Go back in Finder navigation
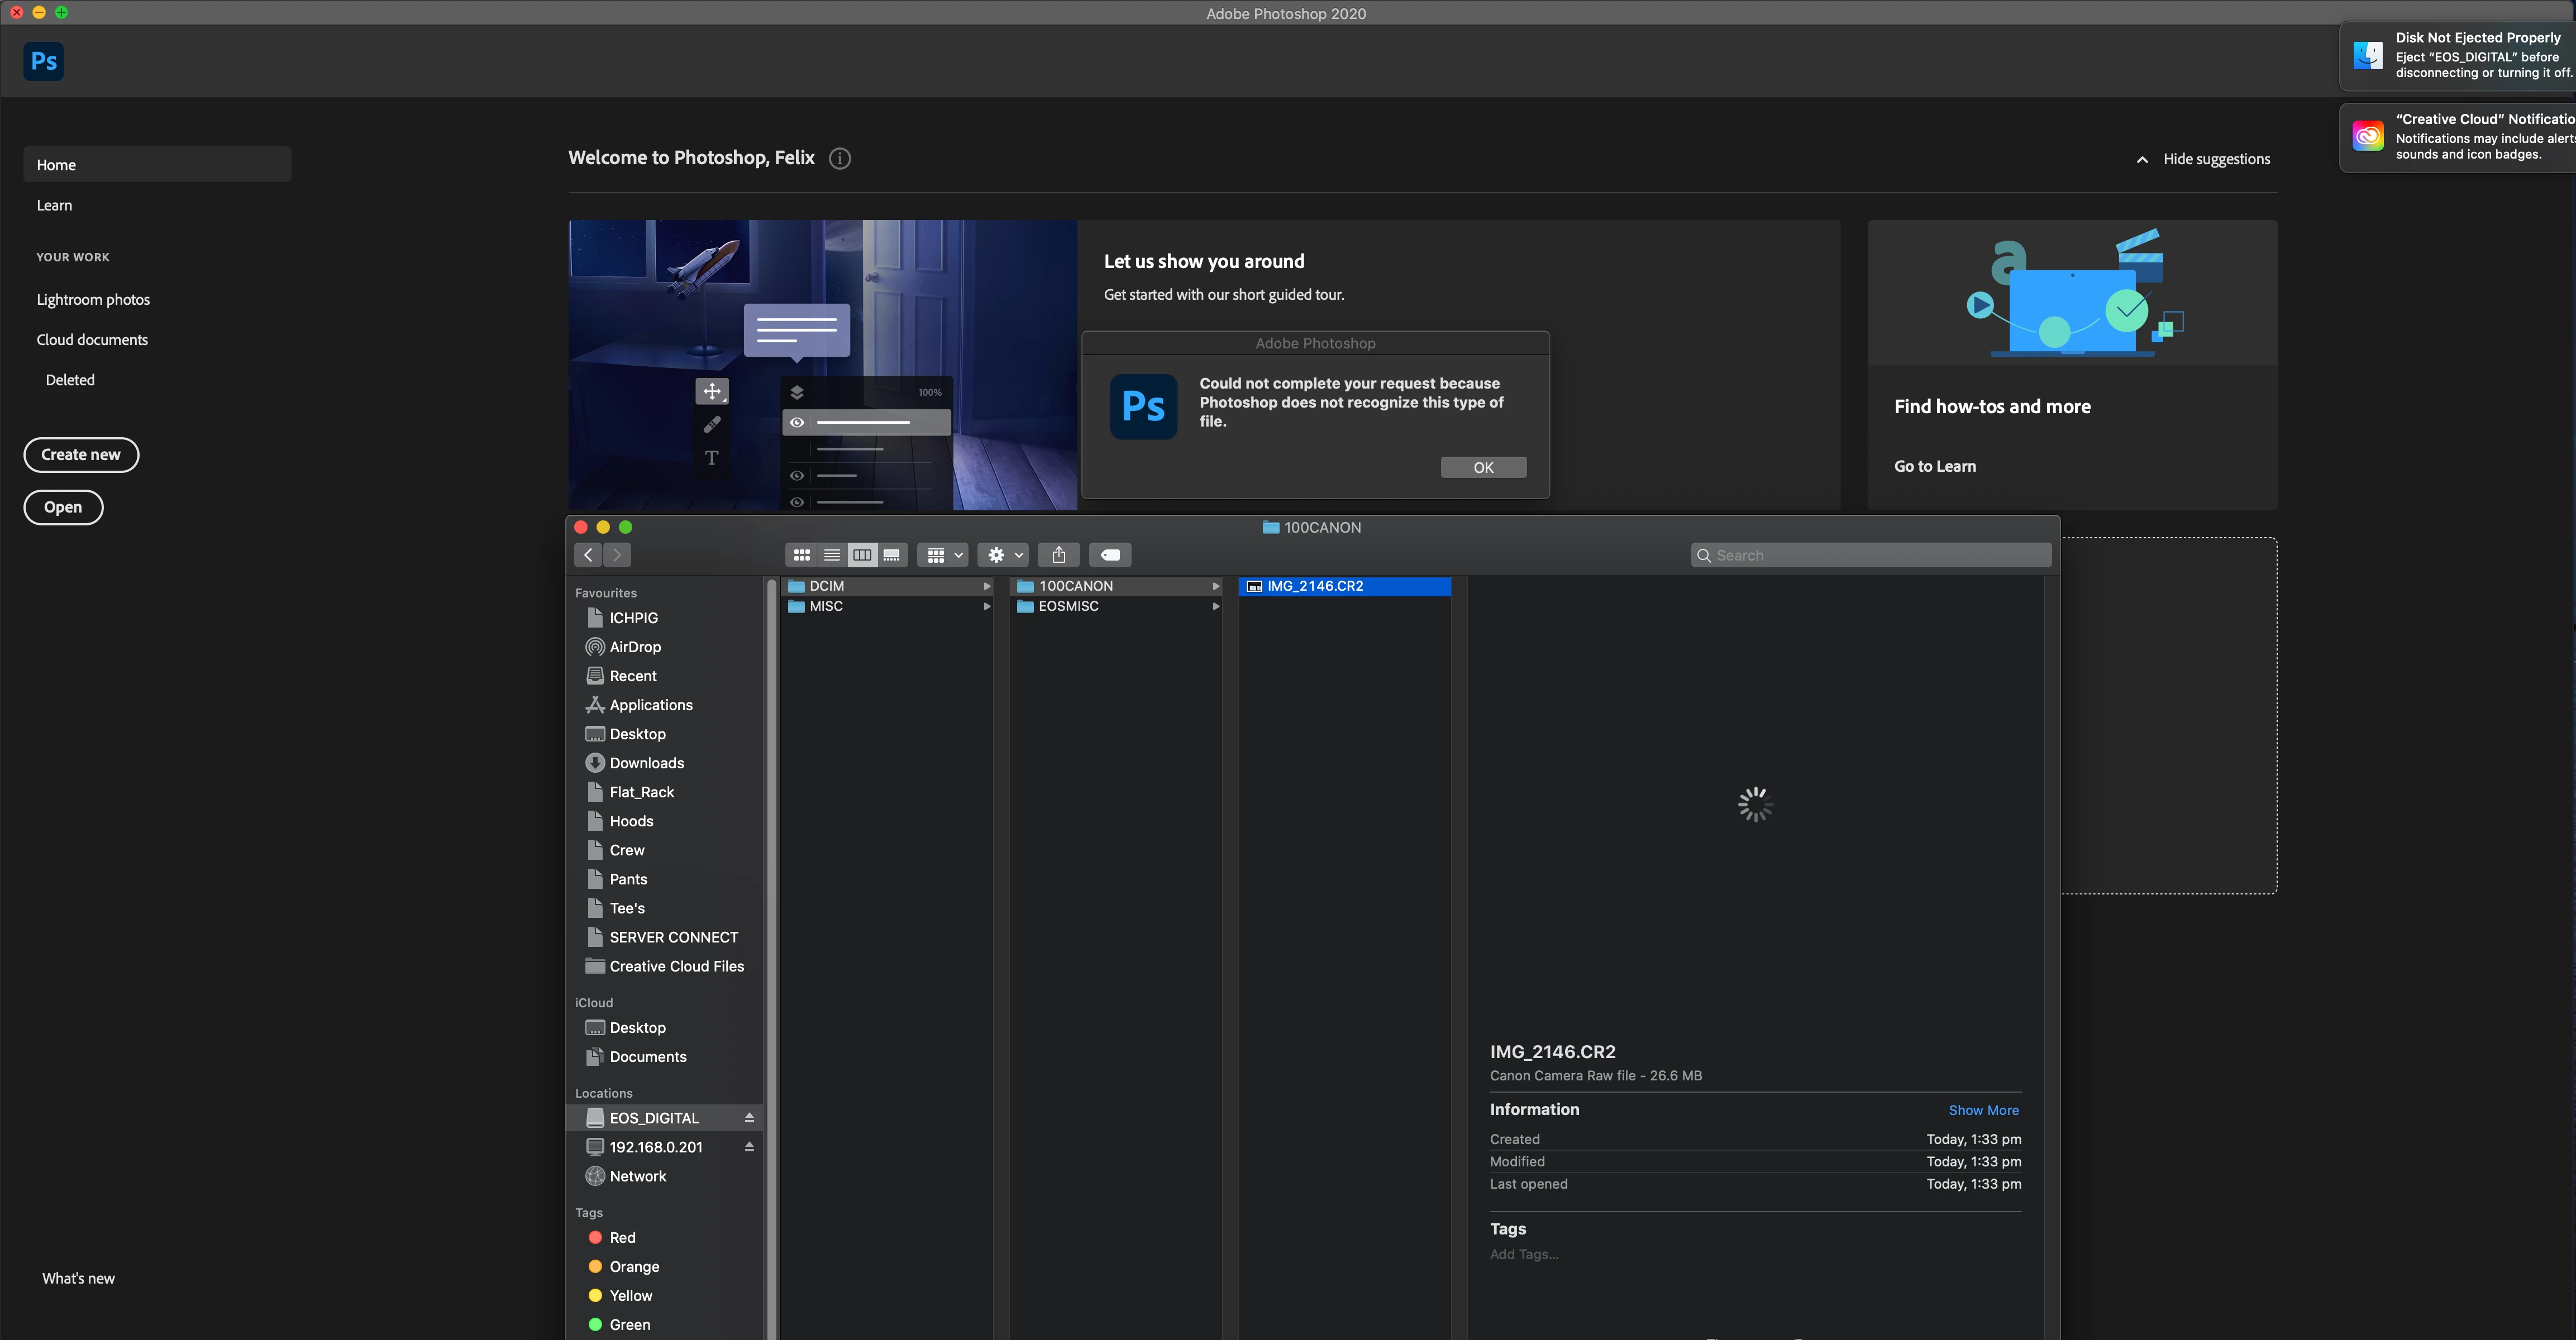This screenshot has width=2576, height=1340. coord(588,554)
